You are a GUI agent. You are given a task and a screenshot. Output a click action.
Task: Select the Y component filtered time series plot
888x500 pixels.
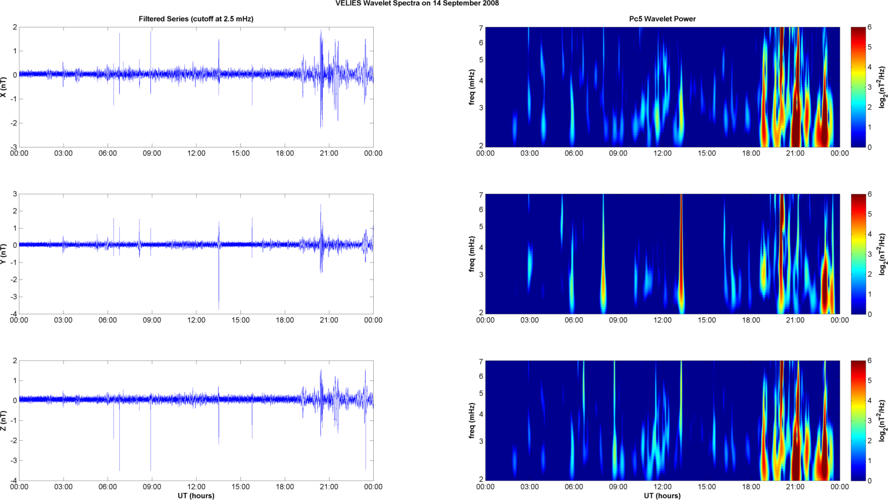click(196, 254)
